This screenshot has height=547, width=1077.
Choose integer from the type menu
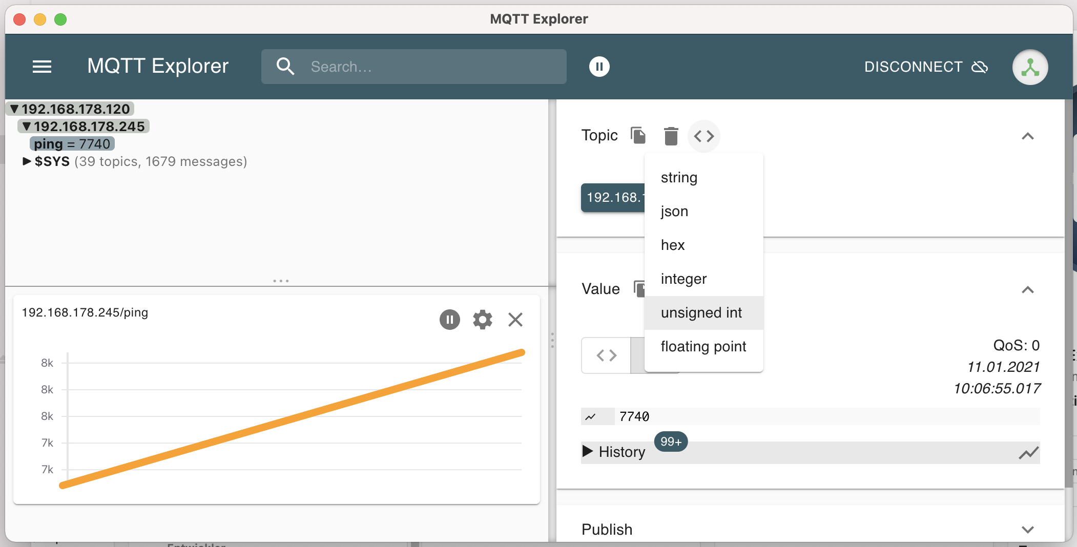click(x=704, y=279)
